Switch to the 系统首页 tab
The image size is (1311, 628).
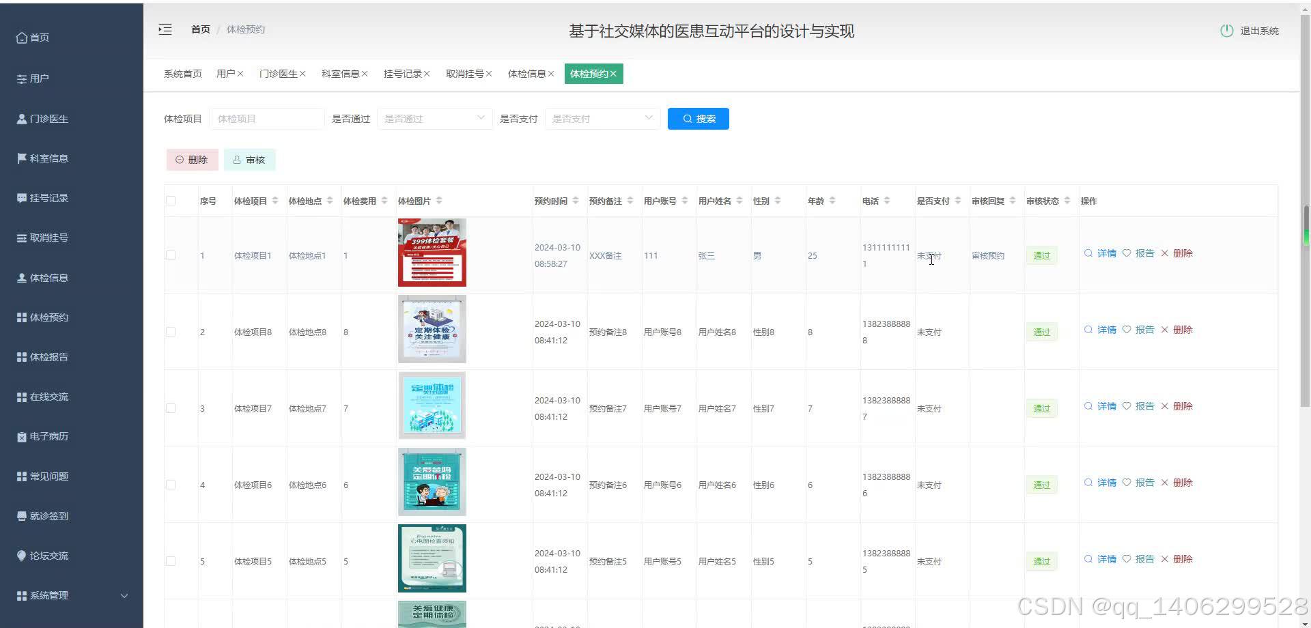tap(183, 74)
